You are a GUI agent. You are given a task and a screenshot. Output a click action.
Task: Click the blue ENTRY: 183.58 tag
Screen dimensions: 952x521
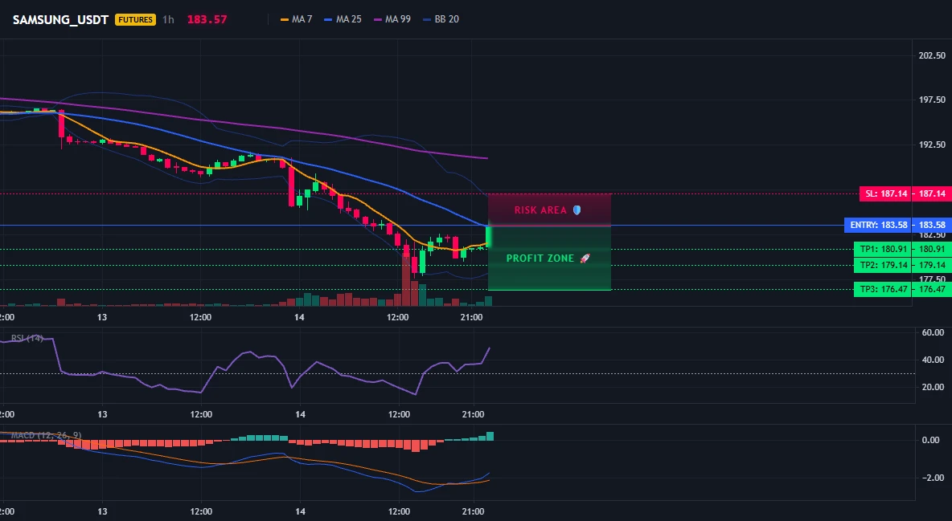(x=879, y=225)
